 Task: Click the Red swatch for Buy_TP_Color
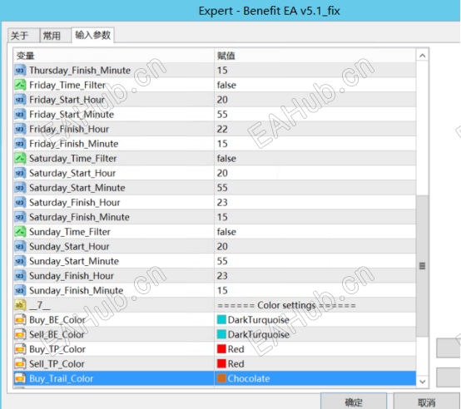tap(221, 349)
